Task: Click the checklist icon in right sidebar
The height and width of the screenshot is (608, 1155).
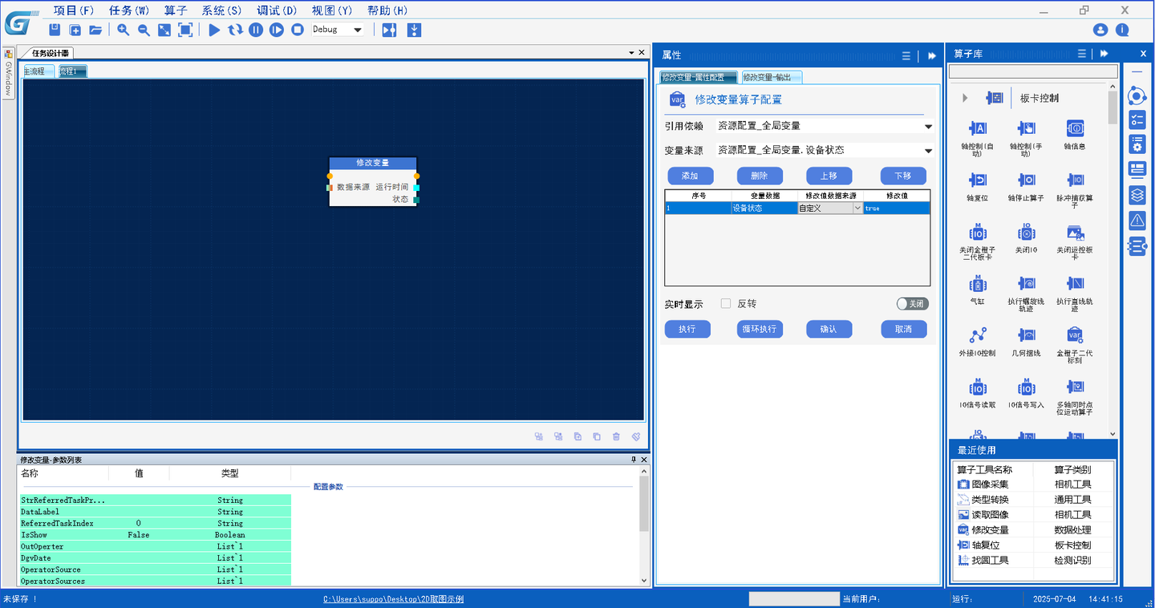Action: coord(1137,120)
